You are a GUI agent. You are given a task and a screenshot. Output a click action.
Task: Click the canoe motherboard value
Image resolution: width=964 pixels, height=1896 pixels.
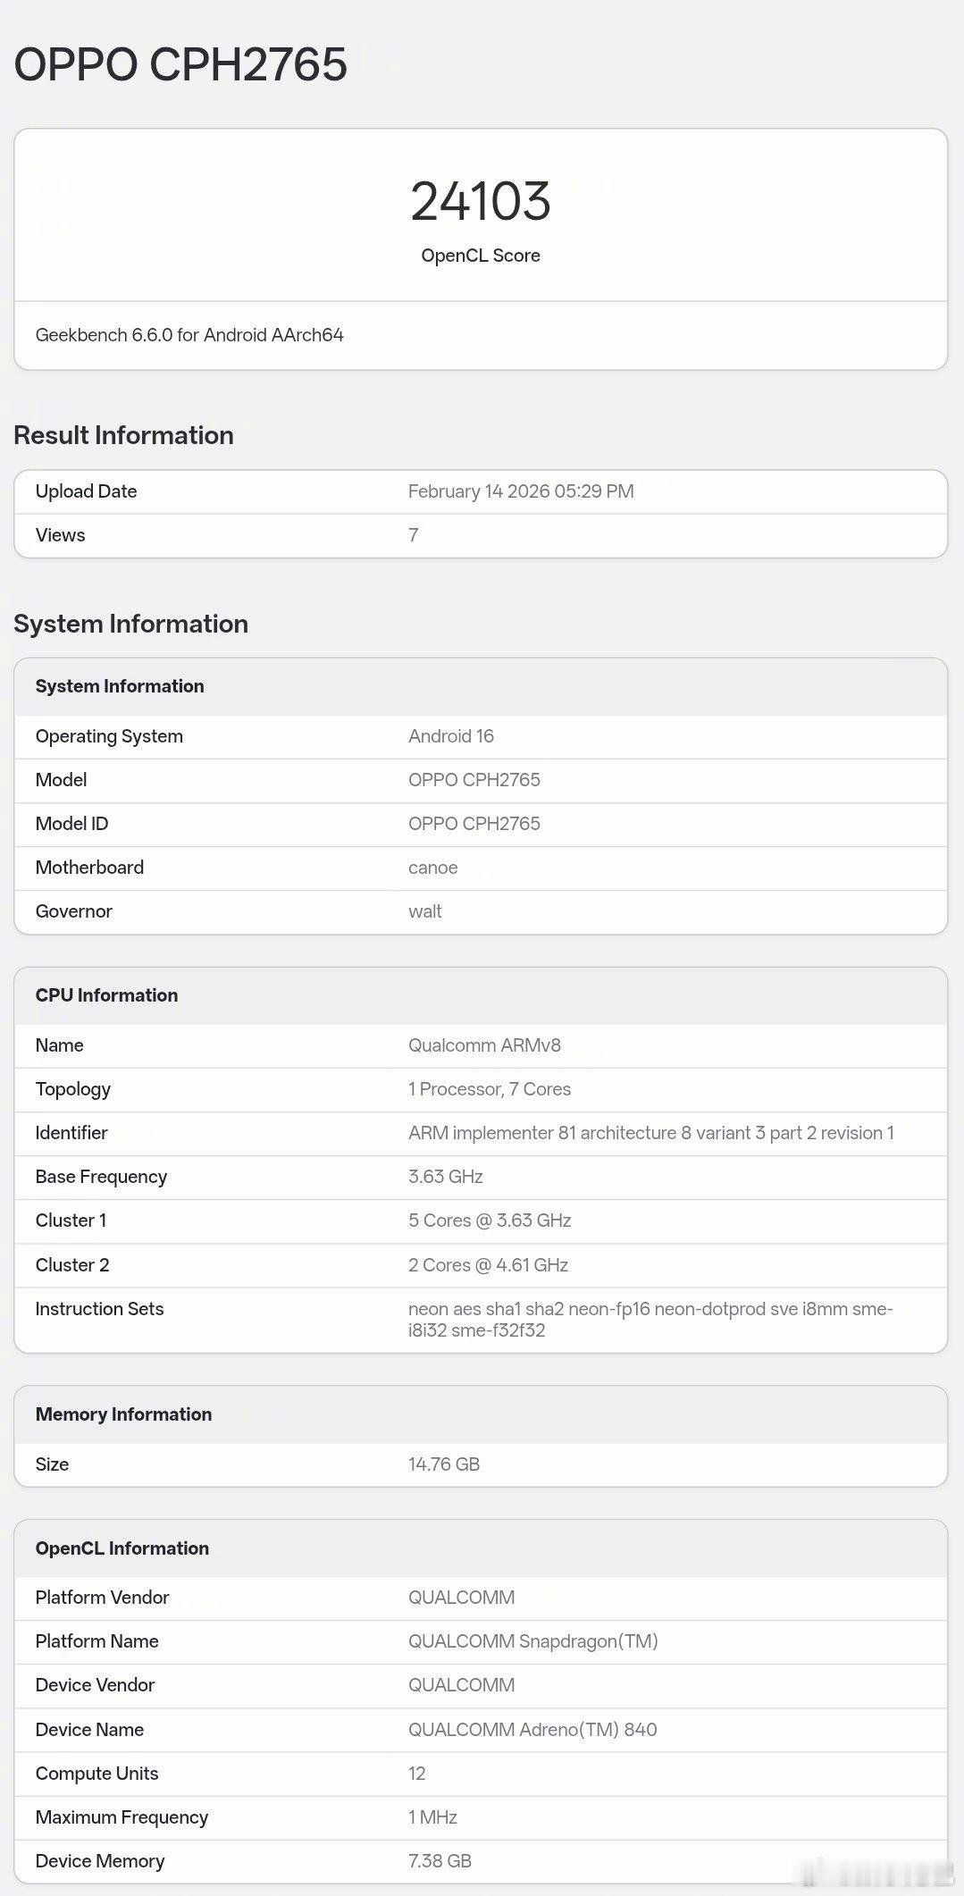point(433,868)
